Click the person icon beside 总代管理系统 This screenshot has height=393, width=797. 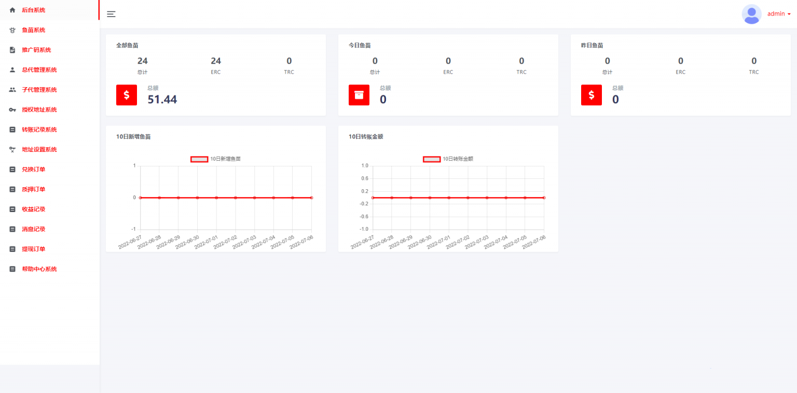point(12,70)
